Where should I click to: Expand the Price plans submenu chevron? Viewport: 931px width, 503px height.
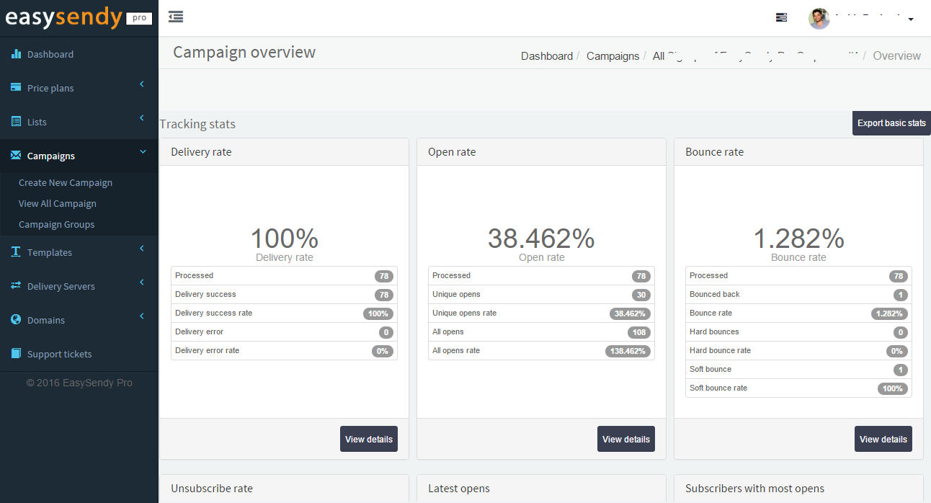142,84
